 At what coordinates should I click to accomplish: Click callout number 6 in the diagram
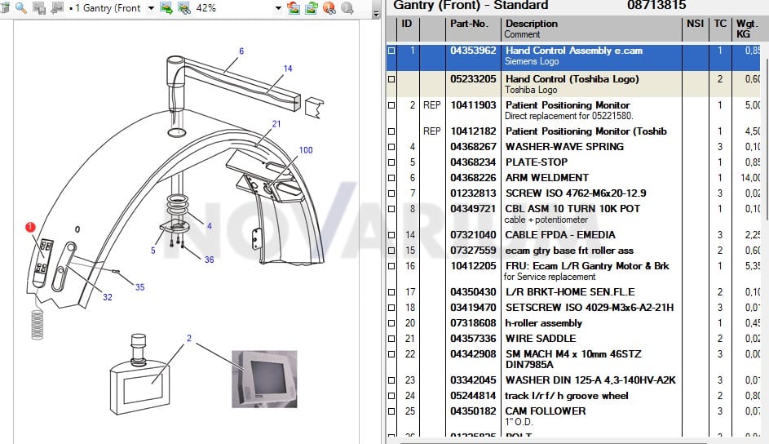click(x=241, y=51)
